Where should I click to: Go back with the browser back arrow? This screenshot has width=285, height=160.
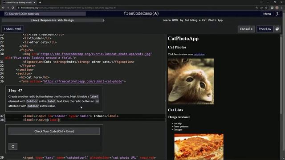3,8
